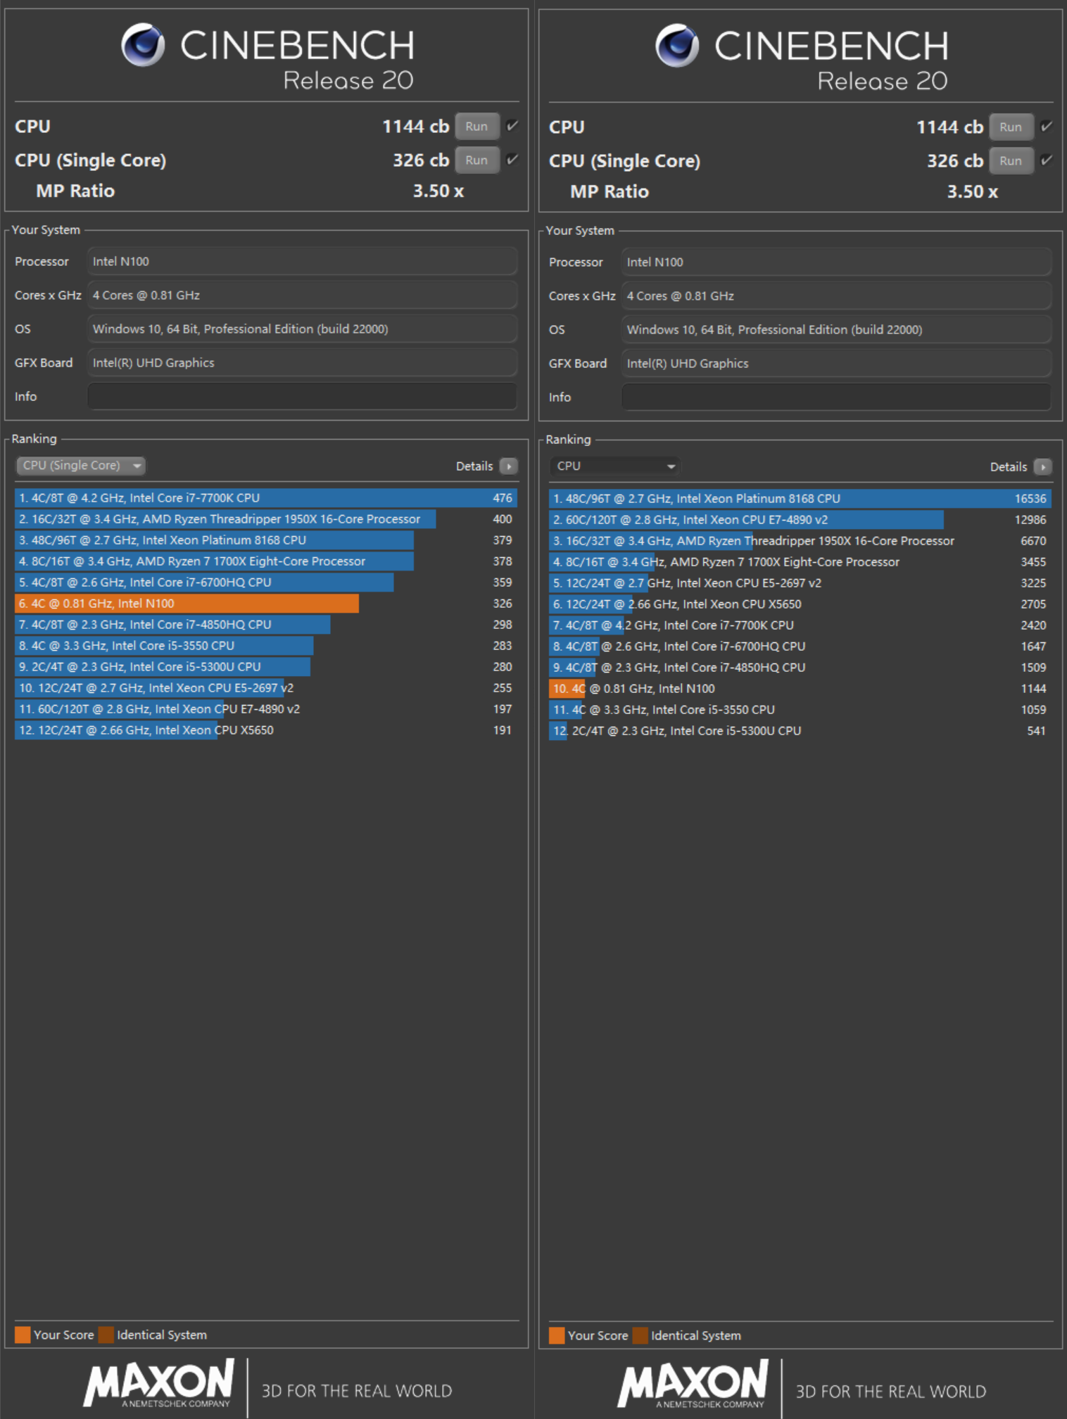Select single-core ranking row Intel Core i7-7700K CPU
Viewport: 1067px width, 1419px height.
266,498
